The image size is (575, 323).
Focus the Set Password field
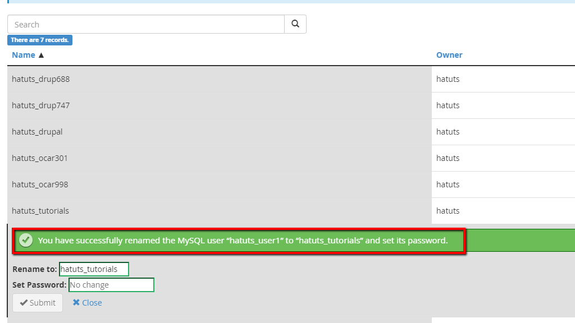pyautogui.click(x=111, y=285)
